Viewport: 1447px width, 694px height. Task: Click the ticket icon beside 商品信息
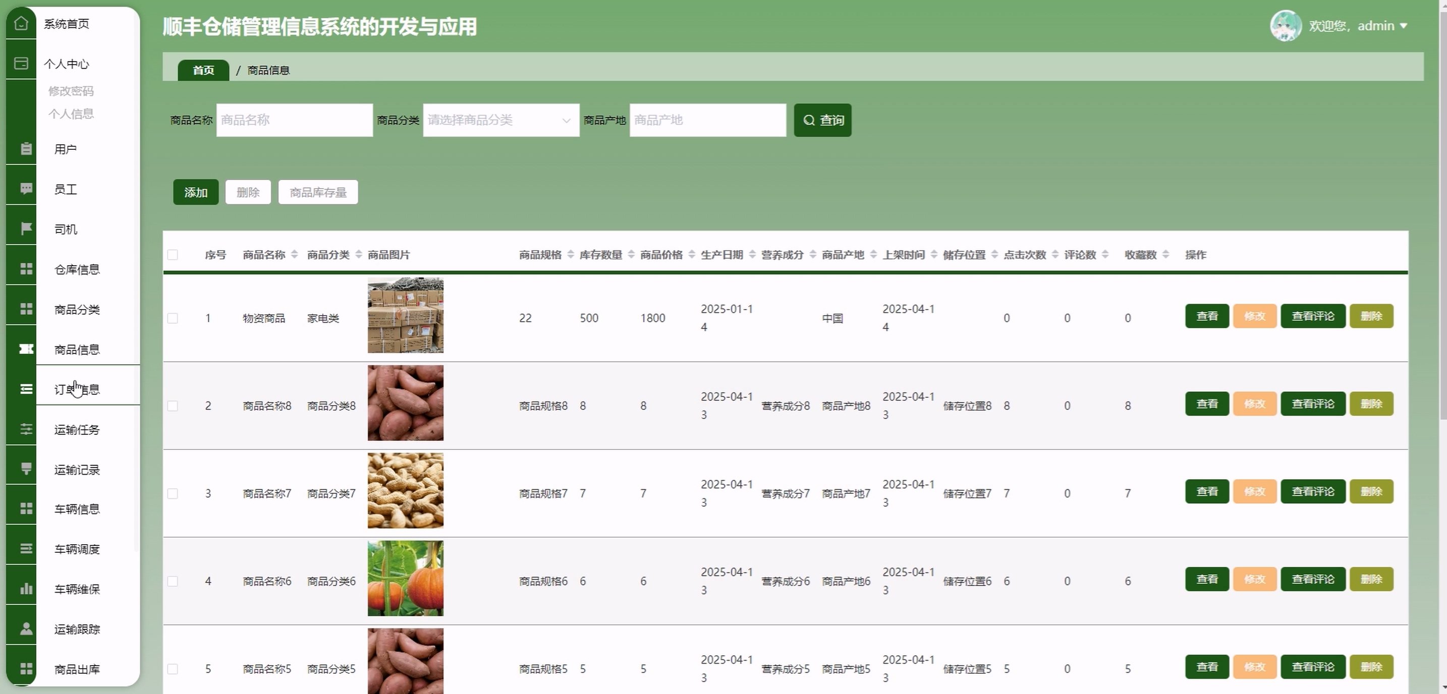(x=26, y=349)
